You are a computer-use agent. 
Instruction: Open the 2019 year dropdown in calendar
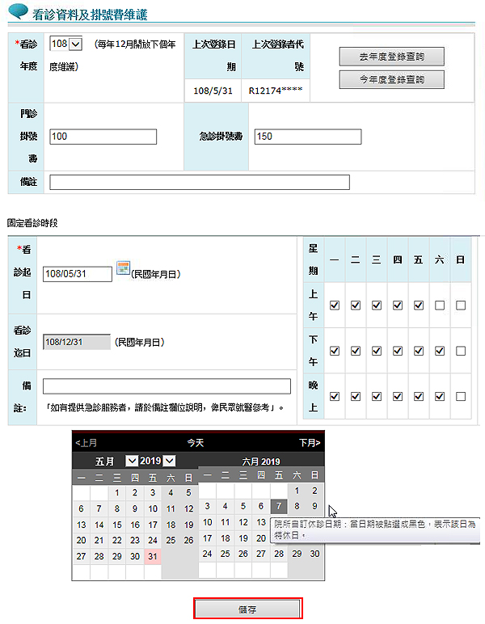[x=169, y=461]
